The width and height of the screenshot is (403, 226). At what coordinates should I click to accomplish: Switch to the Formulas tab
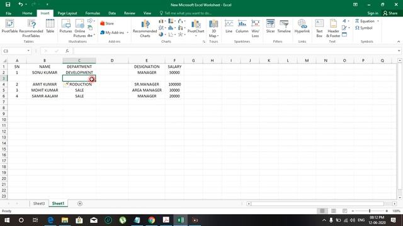coord(93,13)
